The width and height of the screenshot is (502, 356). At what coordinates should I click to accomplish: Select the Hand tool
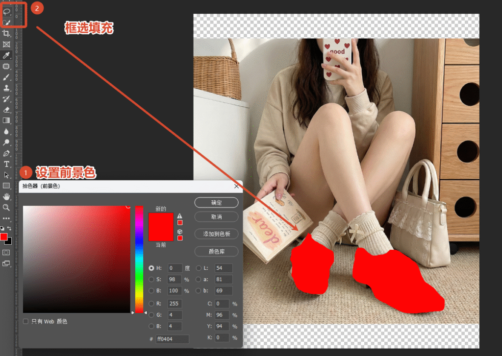tap(7, 196)
